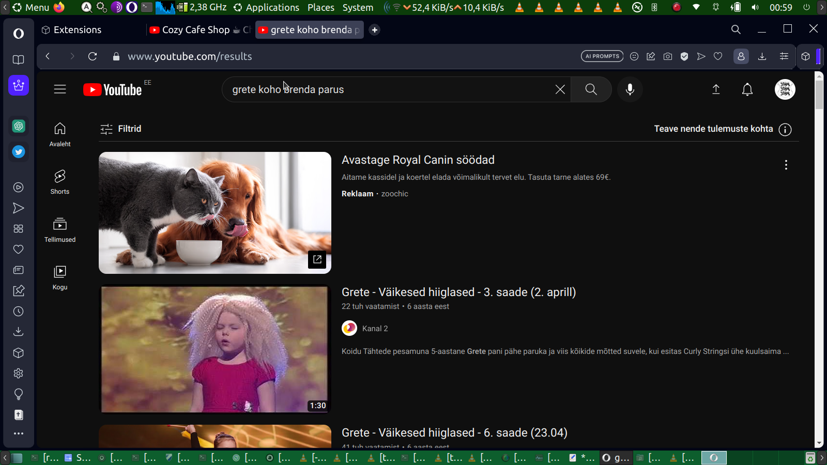Open the volume speaker icon in system tray
The width and height of the screenshot is (827, 465).
(x=755, y=7)
